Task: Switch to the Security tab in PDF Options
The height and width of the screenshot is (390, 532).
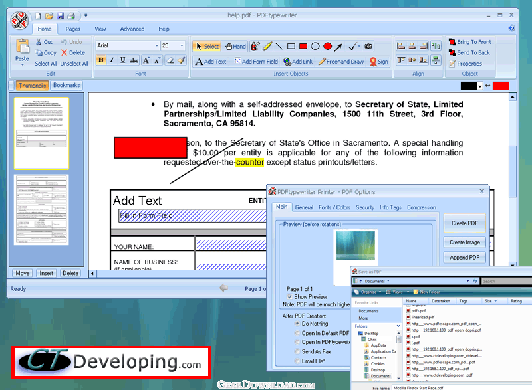Action: pyautogui.click(x=365, y=207)
